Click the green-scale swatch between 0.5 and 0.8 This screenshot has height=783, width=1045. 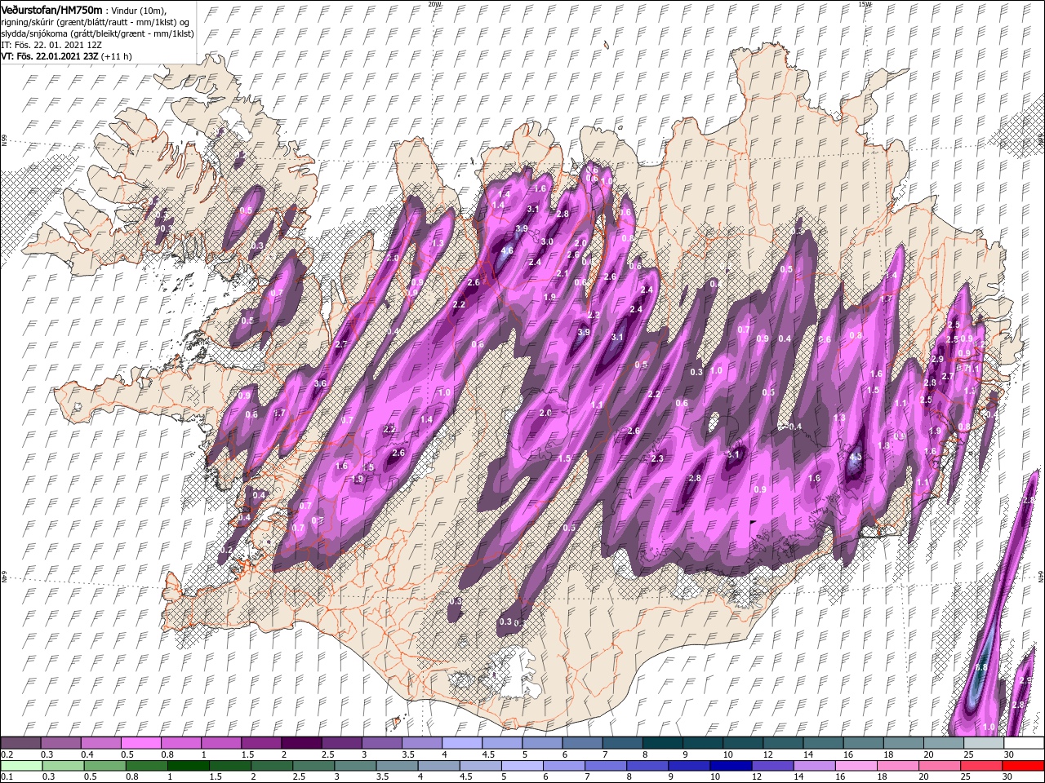[x=104, y=765]
